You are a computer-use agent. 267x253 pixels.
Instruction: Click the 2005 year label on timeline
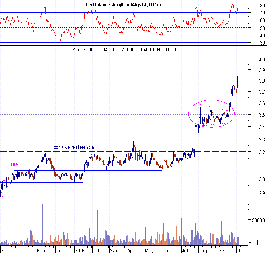[80, 250]
